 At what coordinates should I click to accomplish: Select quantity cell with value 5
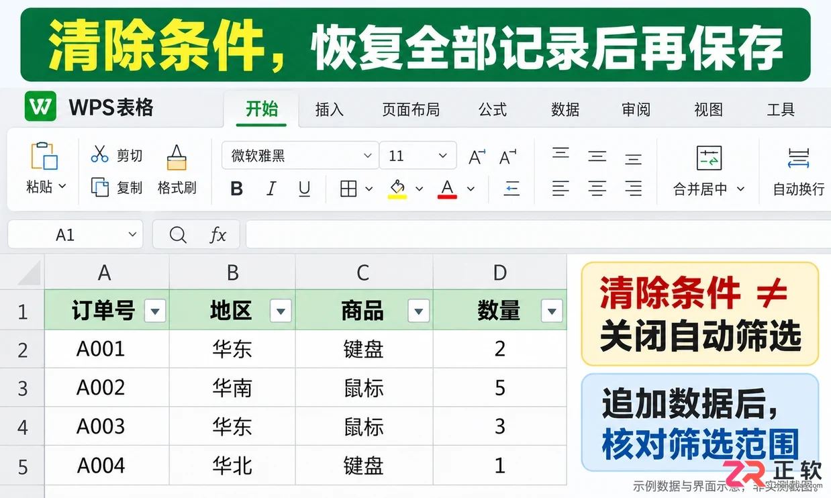pyautogui.click(x=500, y=388)
